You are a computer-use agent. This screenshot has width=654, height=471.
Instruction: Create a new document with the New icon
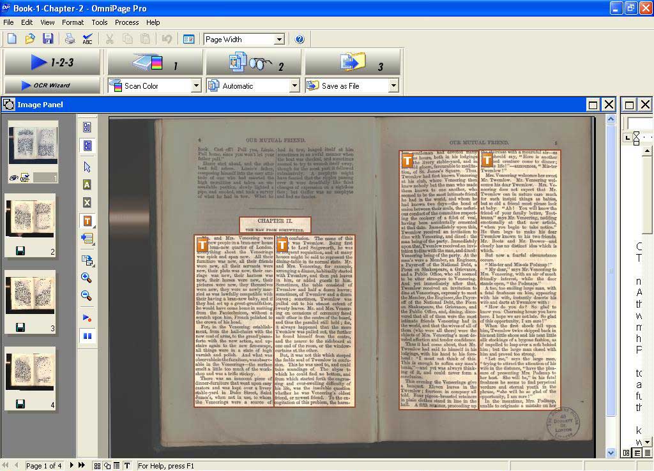click(12, 39)
